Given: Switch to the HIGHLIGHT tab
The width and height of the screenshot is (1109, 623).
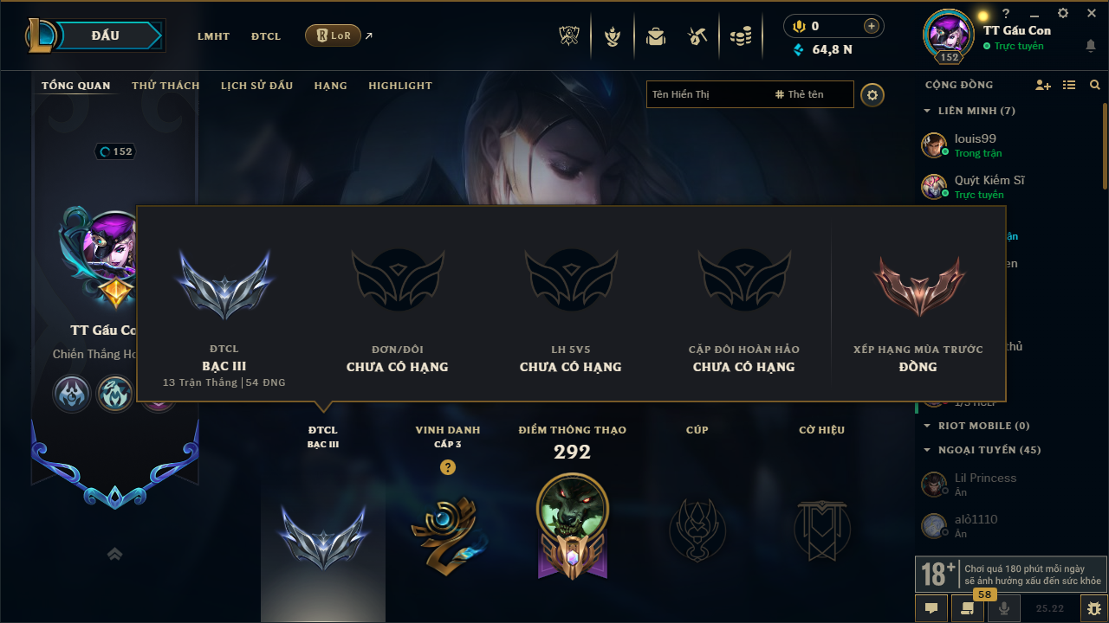Looking at the screenshot, I should (x=400, y=86).
